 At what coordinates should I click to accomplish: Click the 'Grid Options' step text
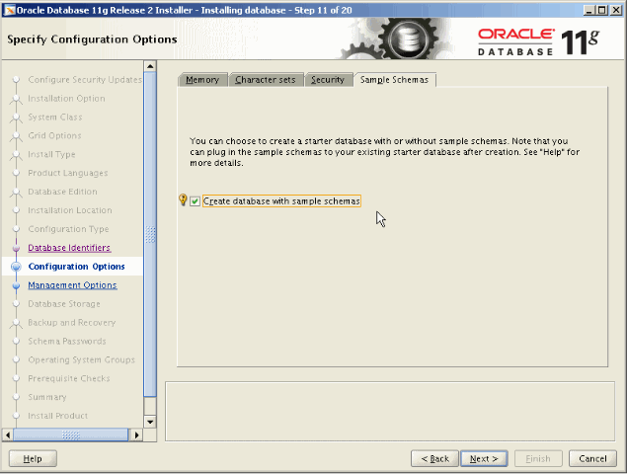[54, 135]
